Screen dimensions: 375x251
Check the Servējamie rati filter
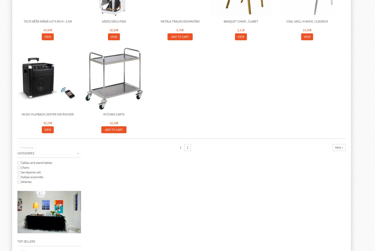click(19, 173)
